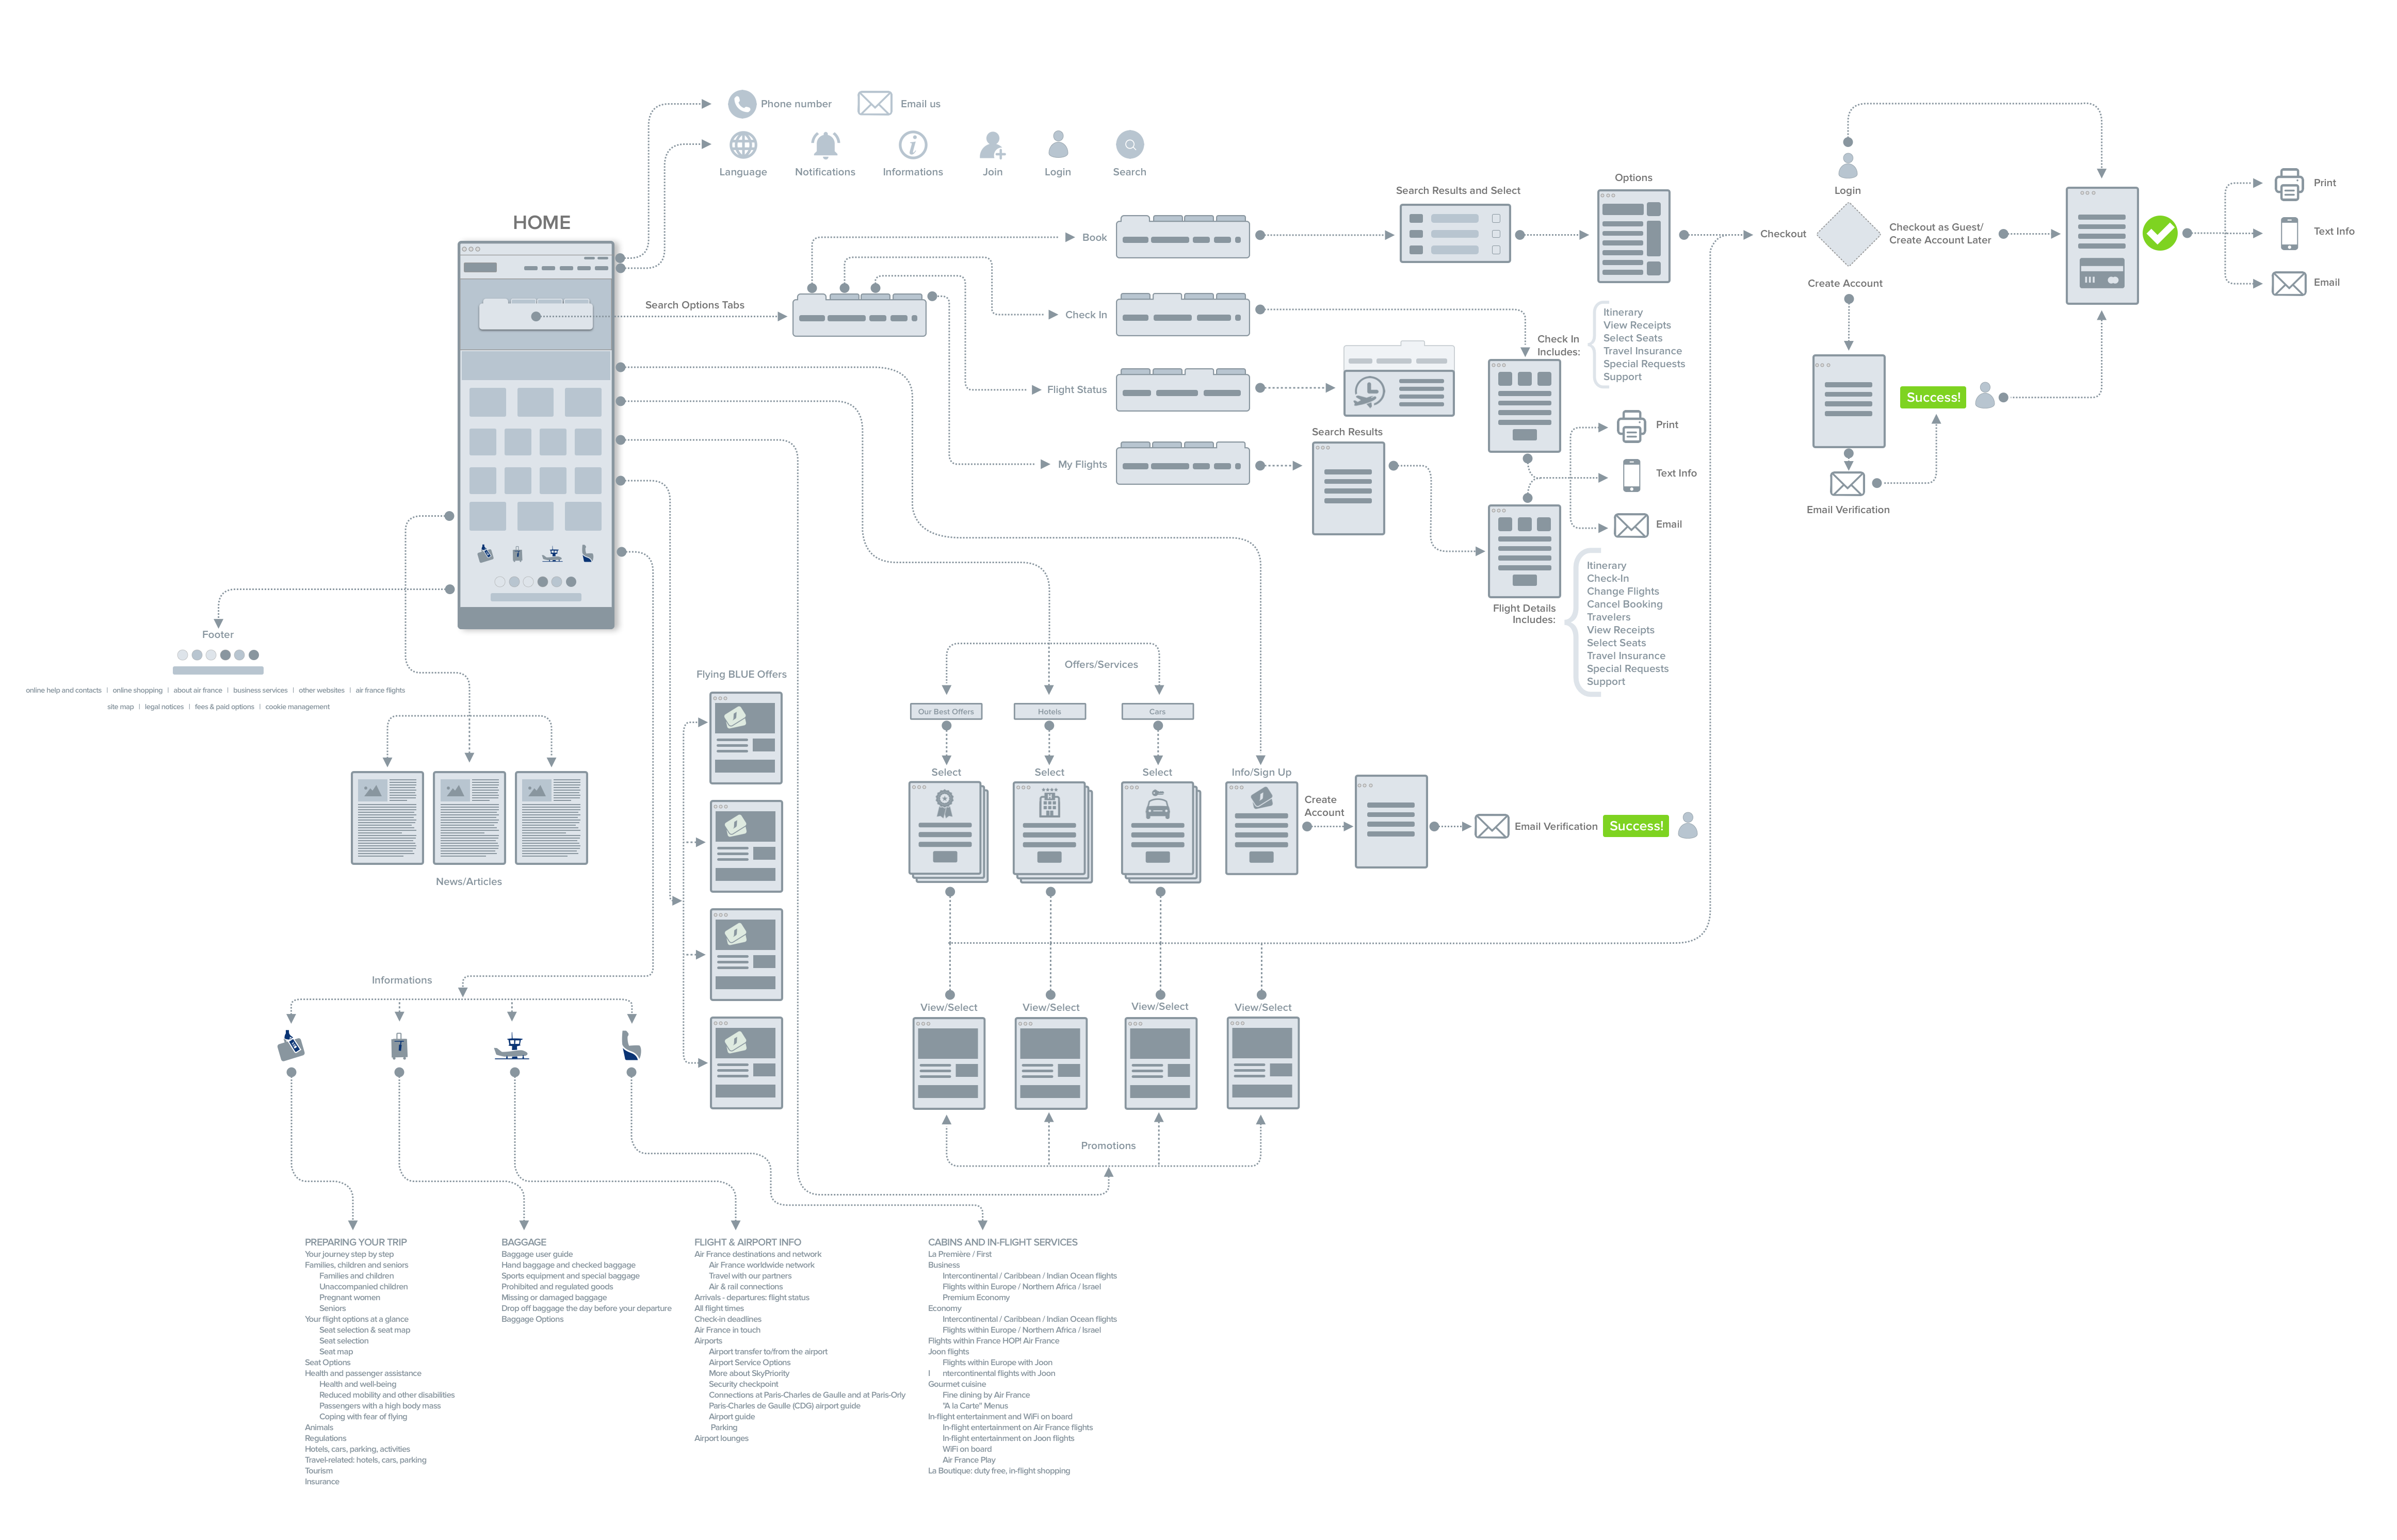Tick the middle-row checkbox in Search Results and Select
Image resolution: width=2397 pixels, height=1540 pixels.
click(x=1496, y=234)
